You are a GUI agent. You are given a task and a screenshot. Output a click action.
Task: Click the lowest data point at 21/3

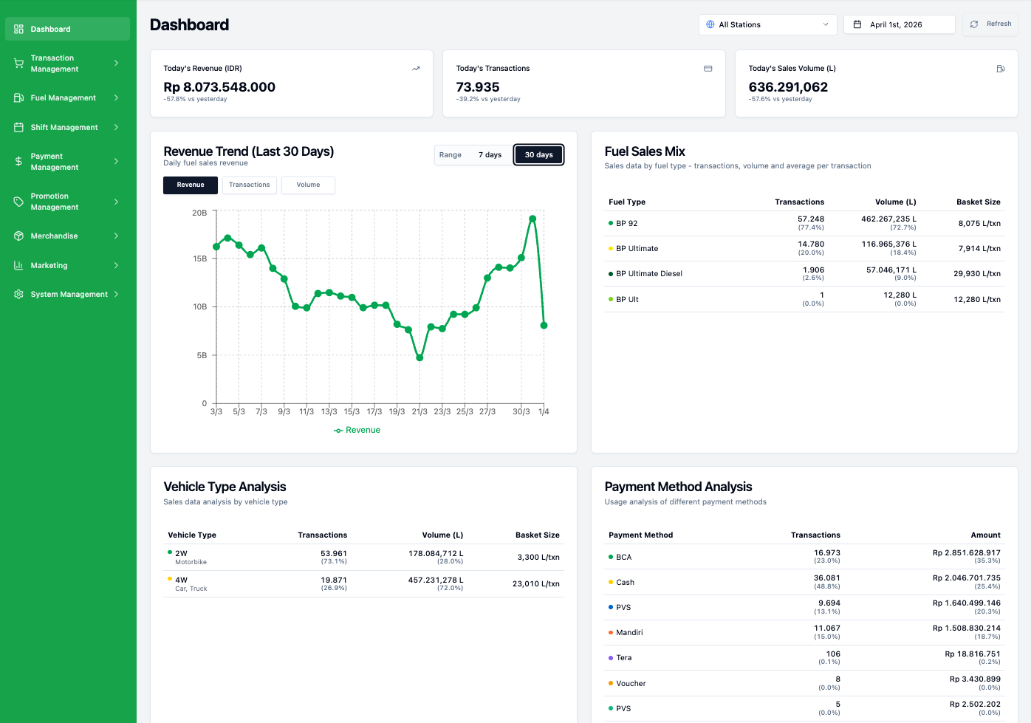pyautogui.click(x=419, y=357)
